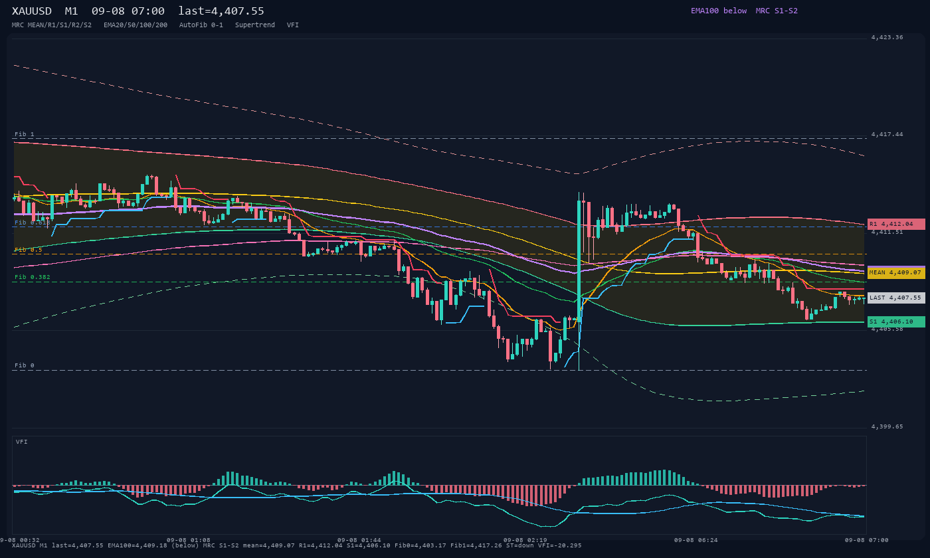
Task: Select the M1 timeframe label in the title
Action: click(72, 11)
